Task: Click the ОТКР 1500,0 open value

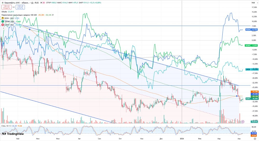Action: click(51, 3)
